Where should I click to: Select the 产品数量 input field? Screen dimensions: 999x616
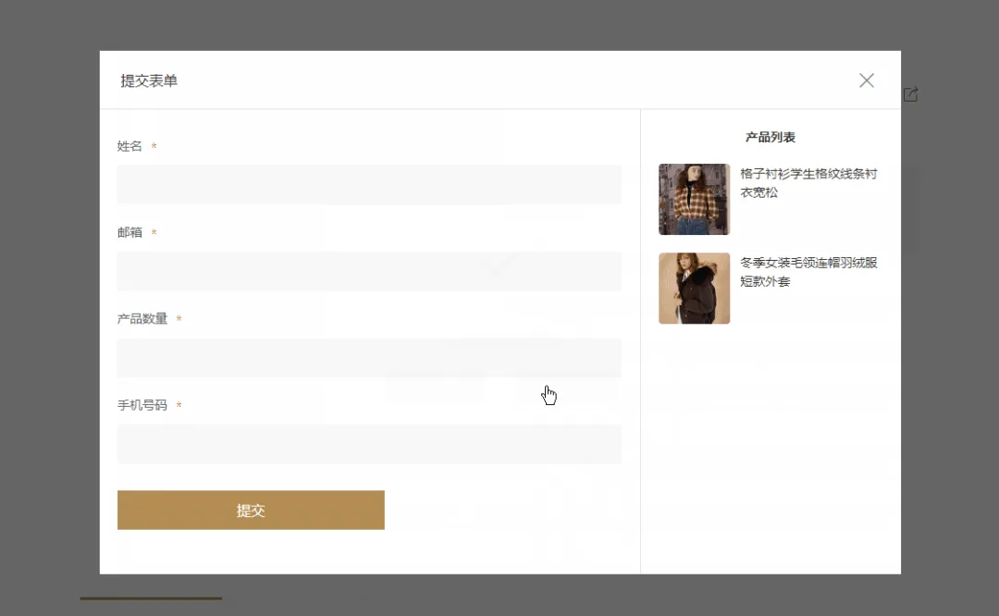point(369,358)
